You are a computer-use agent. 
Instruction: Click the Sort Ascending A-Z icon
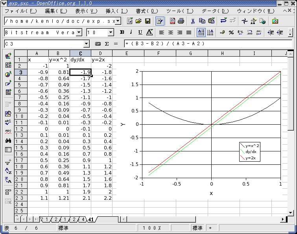pyautogui.click(x=8, y=171)
